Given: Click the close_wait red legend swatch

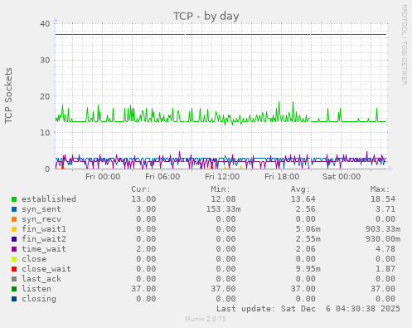Looking at the screenshot, I should (14, 269).
